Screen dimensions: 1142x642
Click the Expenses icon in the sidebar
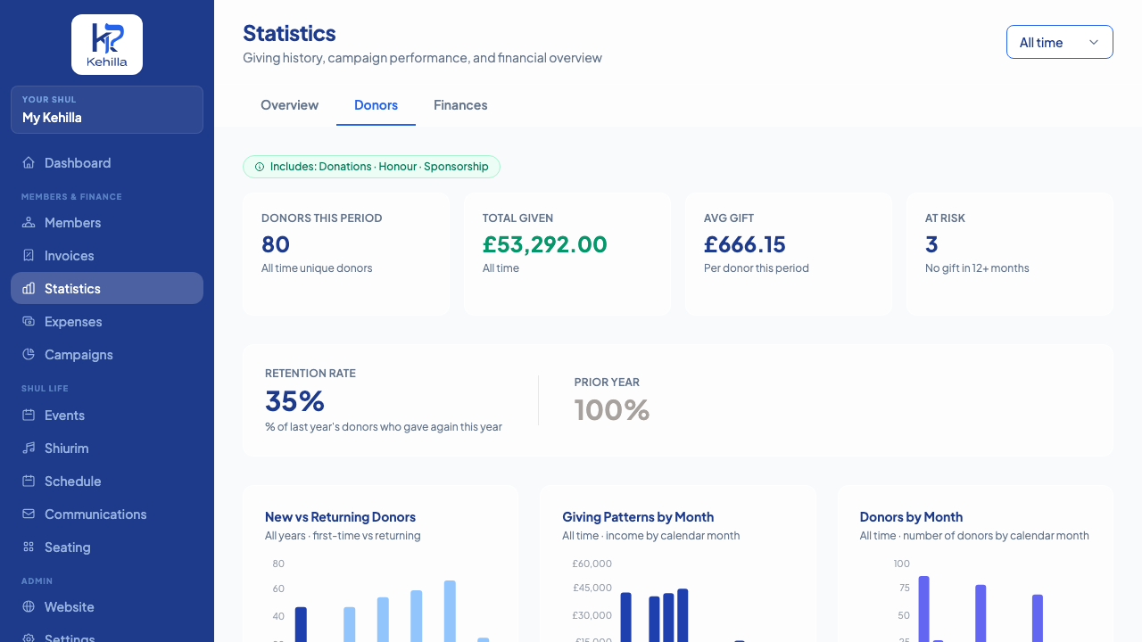pyautogui.click(x=29, y=322)
